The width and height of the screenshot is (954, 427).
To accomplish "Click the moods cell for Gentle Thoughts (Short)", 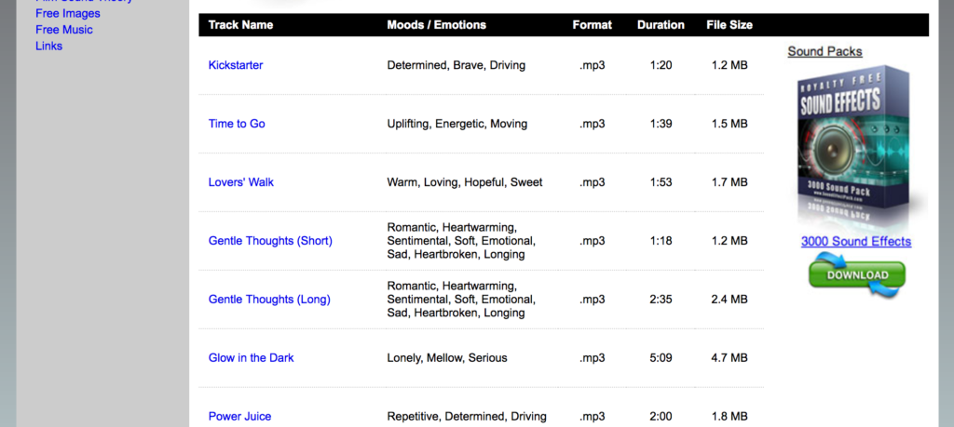I will point(461,241).
